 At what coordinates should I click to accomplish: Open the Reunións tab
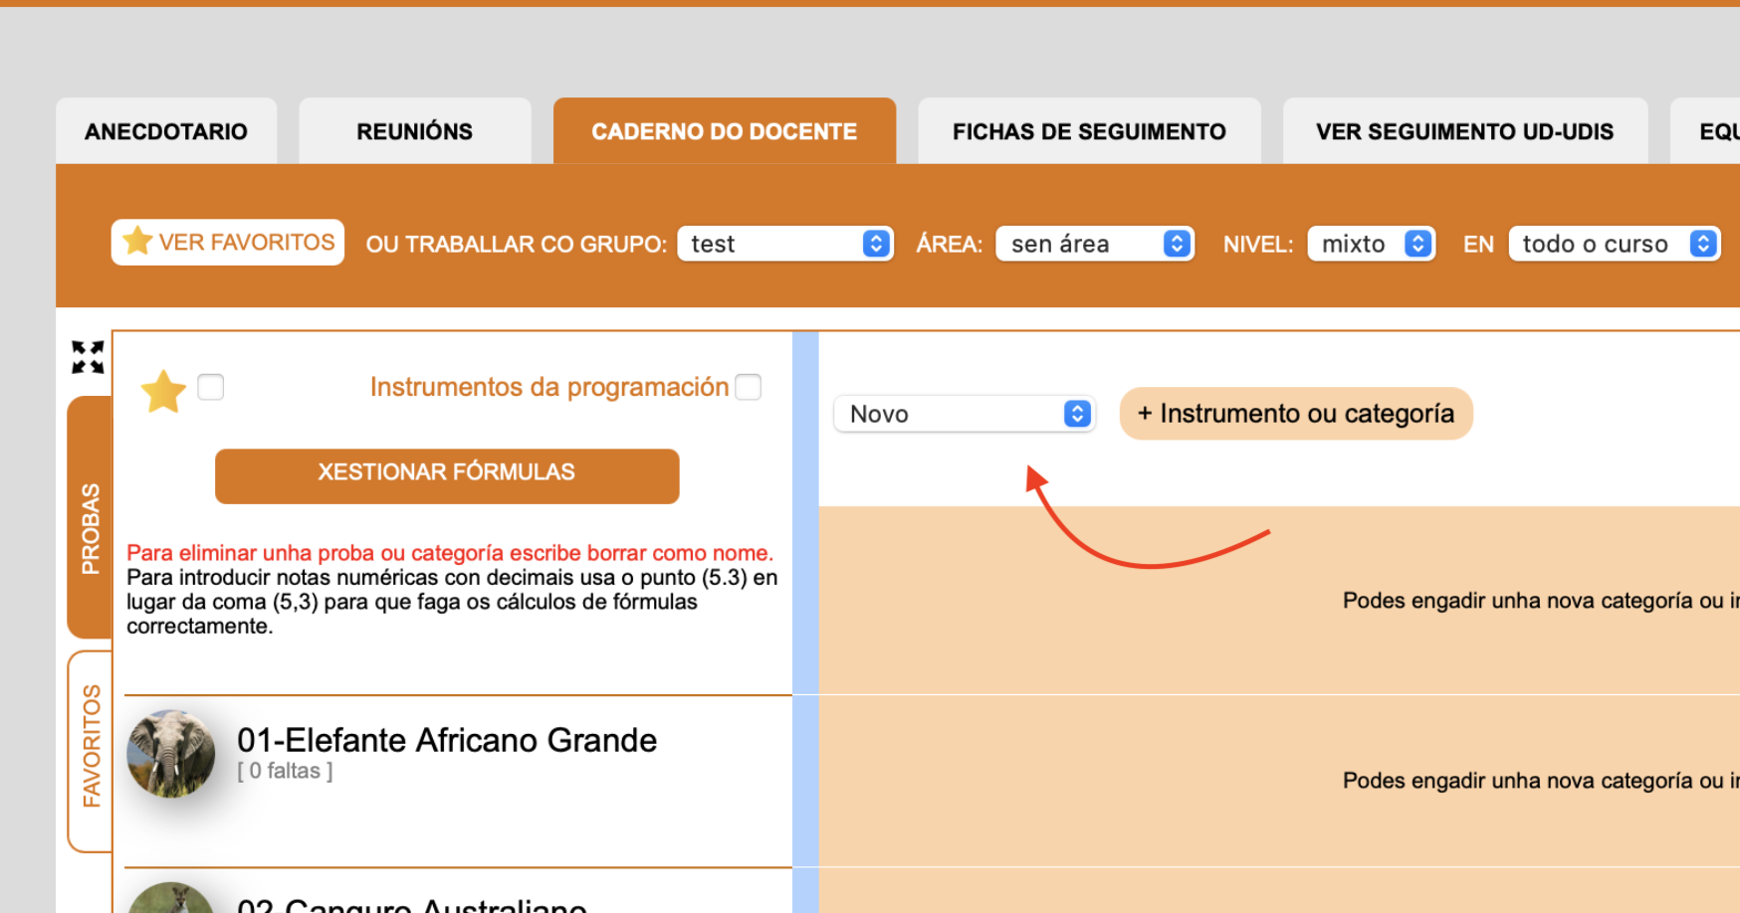click(x=414, y=131)
